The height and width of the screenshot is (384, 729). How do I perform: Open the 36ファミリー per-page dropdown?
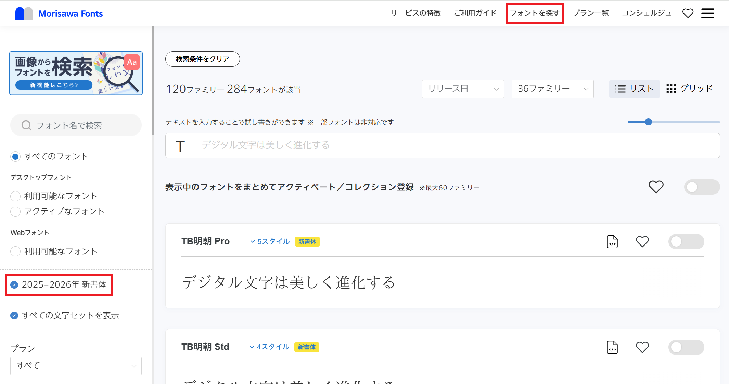pos(552,89)
